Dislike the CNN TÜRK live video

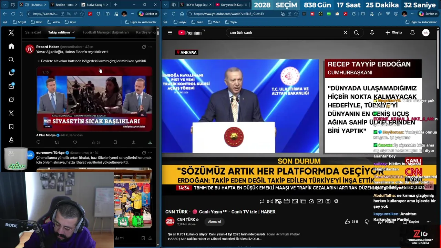367,222
